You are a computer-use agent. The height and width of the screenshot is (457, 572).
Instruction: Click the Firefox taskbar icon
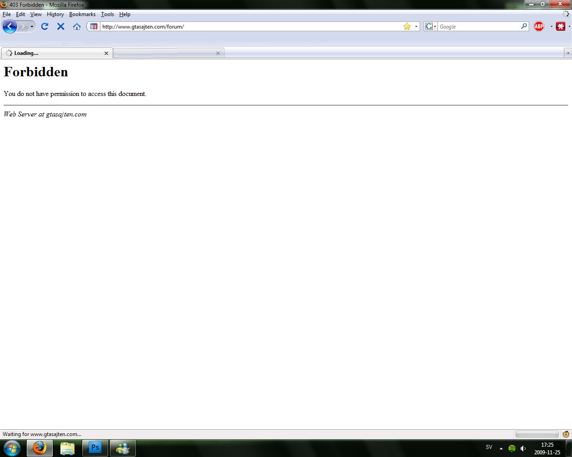point(40,448)
